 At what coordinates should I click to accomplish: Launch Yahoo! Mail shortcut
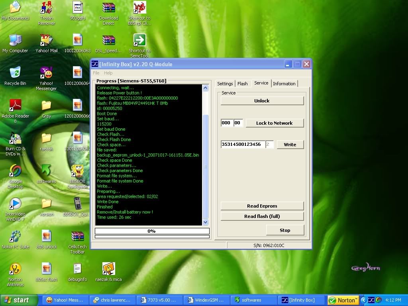46,43
